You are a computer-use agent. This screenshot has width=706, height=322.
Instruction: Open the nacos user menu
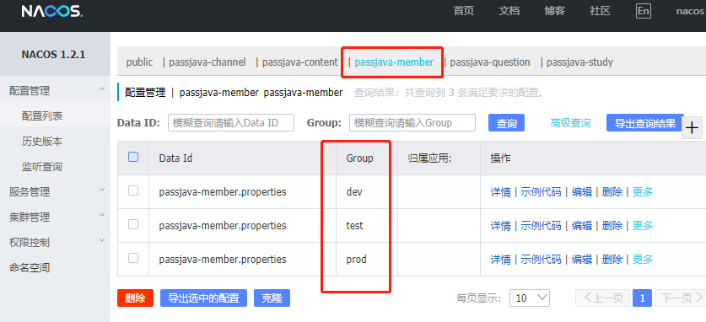[x=691, y=11]
